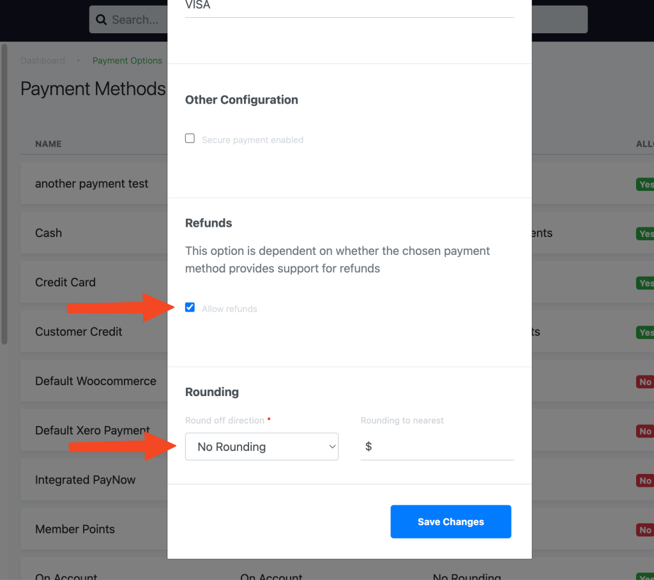Click the NAME column header

click(x=49, y=144)
